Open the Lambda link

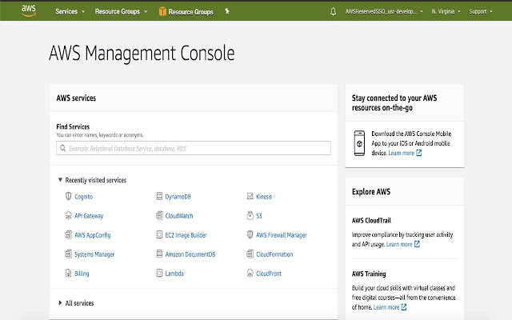click(x=174, y=274)
